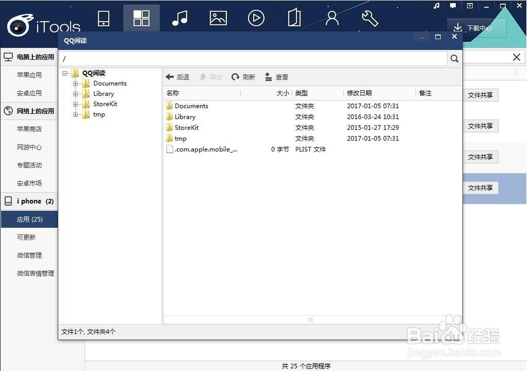Click the music note icon in title bar

point(437,6)
